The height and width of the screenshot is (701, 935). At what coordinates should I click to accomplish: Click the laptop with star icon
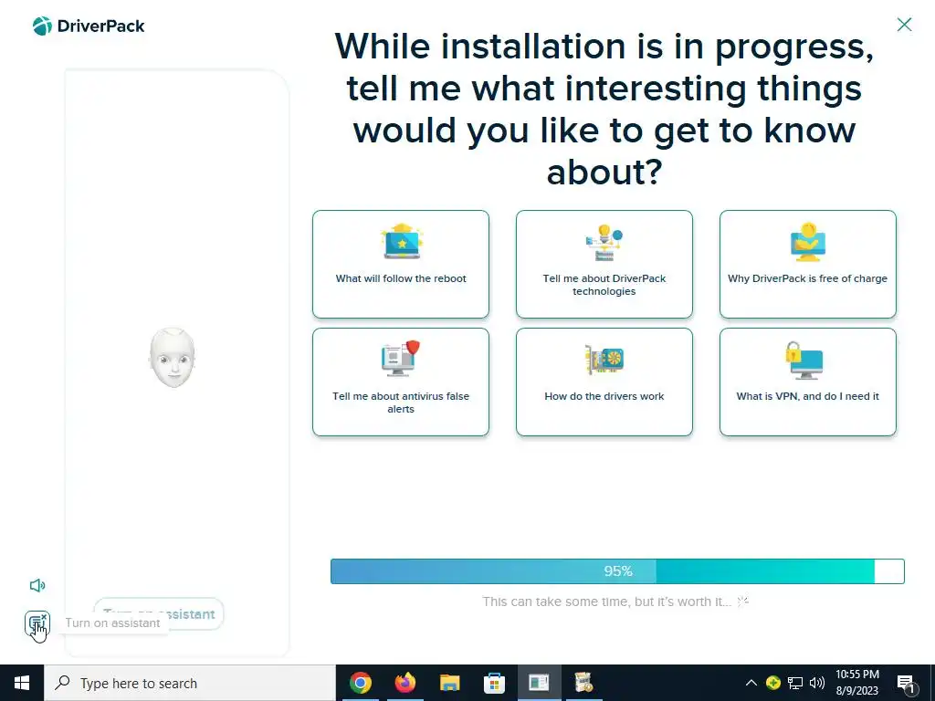(402, 241)
